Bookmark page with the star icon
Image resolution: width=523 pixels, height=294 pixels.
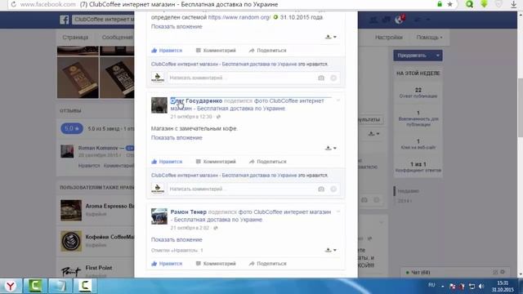(x=450, y=4)
